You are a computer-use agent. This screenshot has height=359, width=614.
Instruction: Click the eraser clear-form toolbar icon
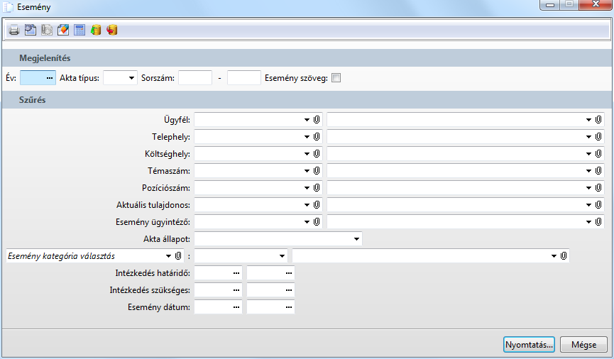[x=63, y=30]
